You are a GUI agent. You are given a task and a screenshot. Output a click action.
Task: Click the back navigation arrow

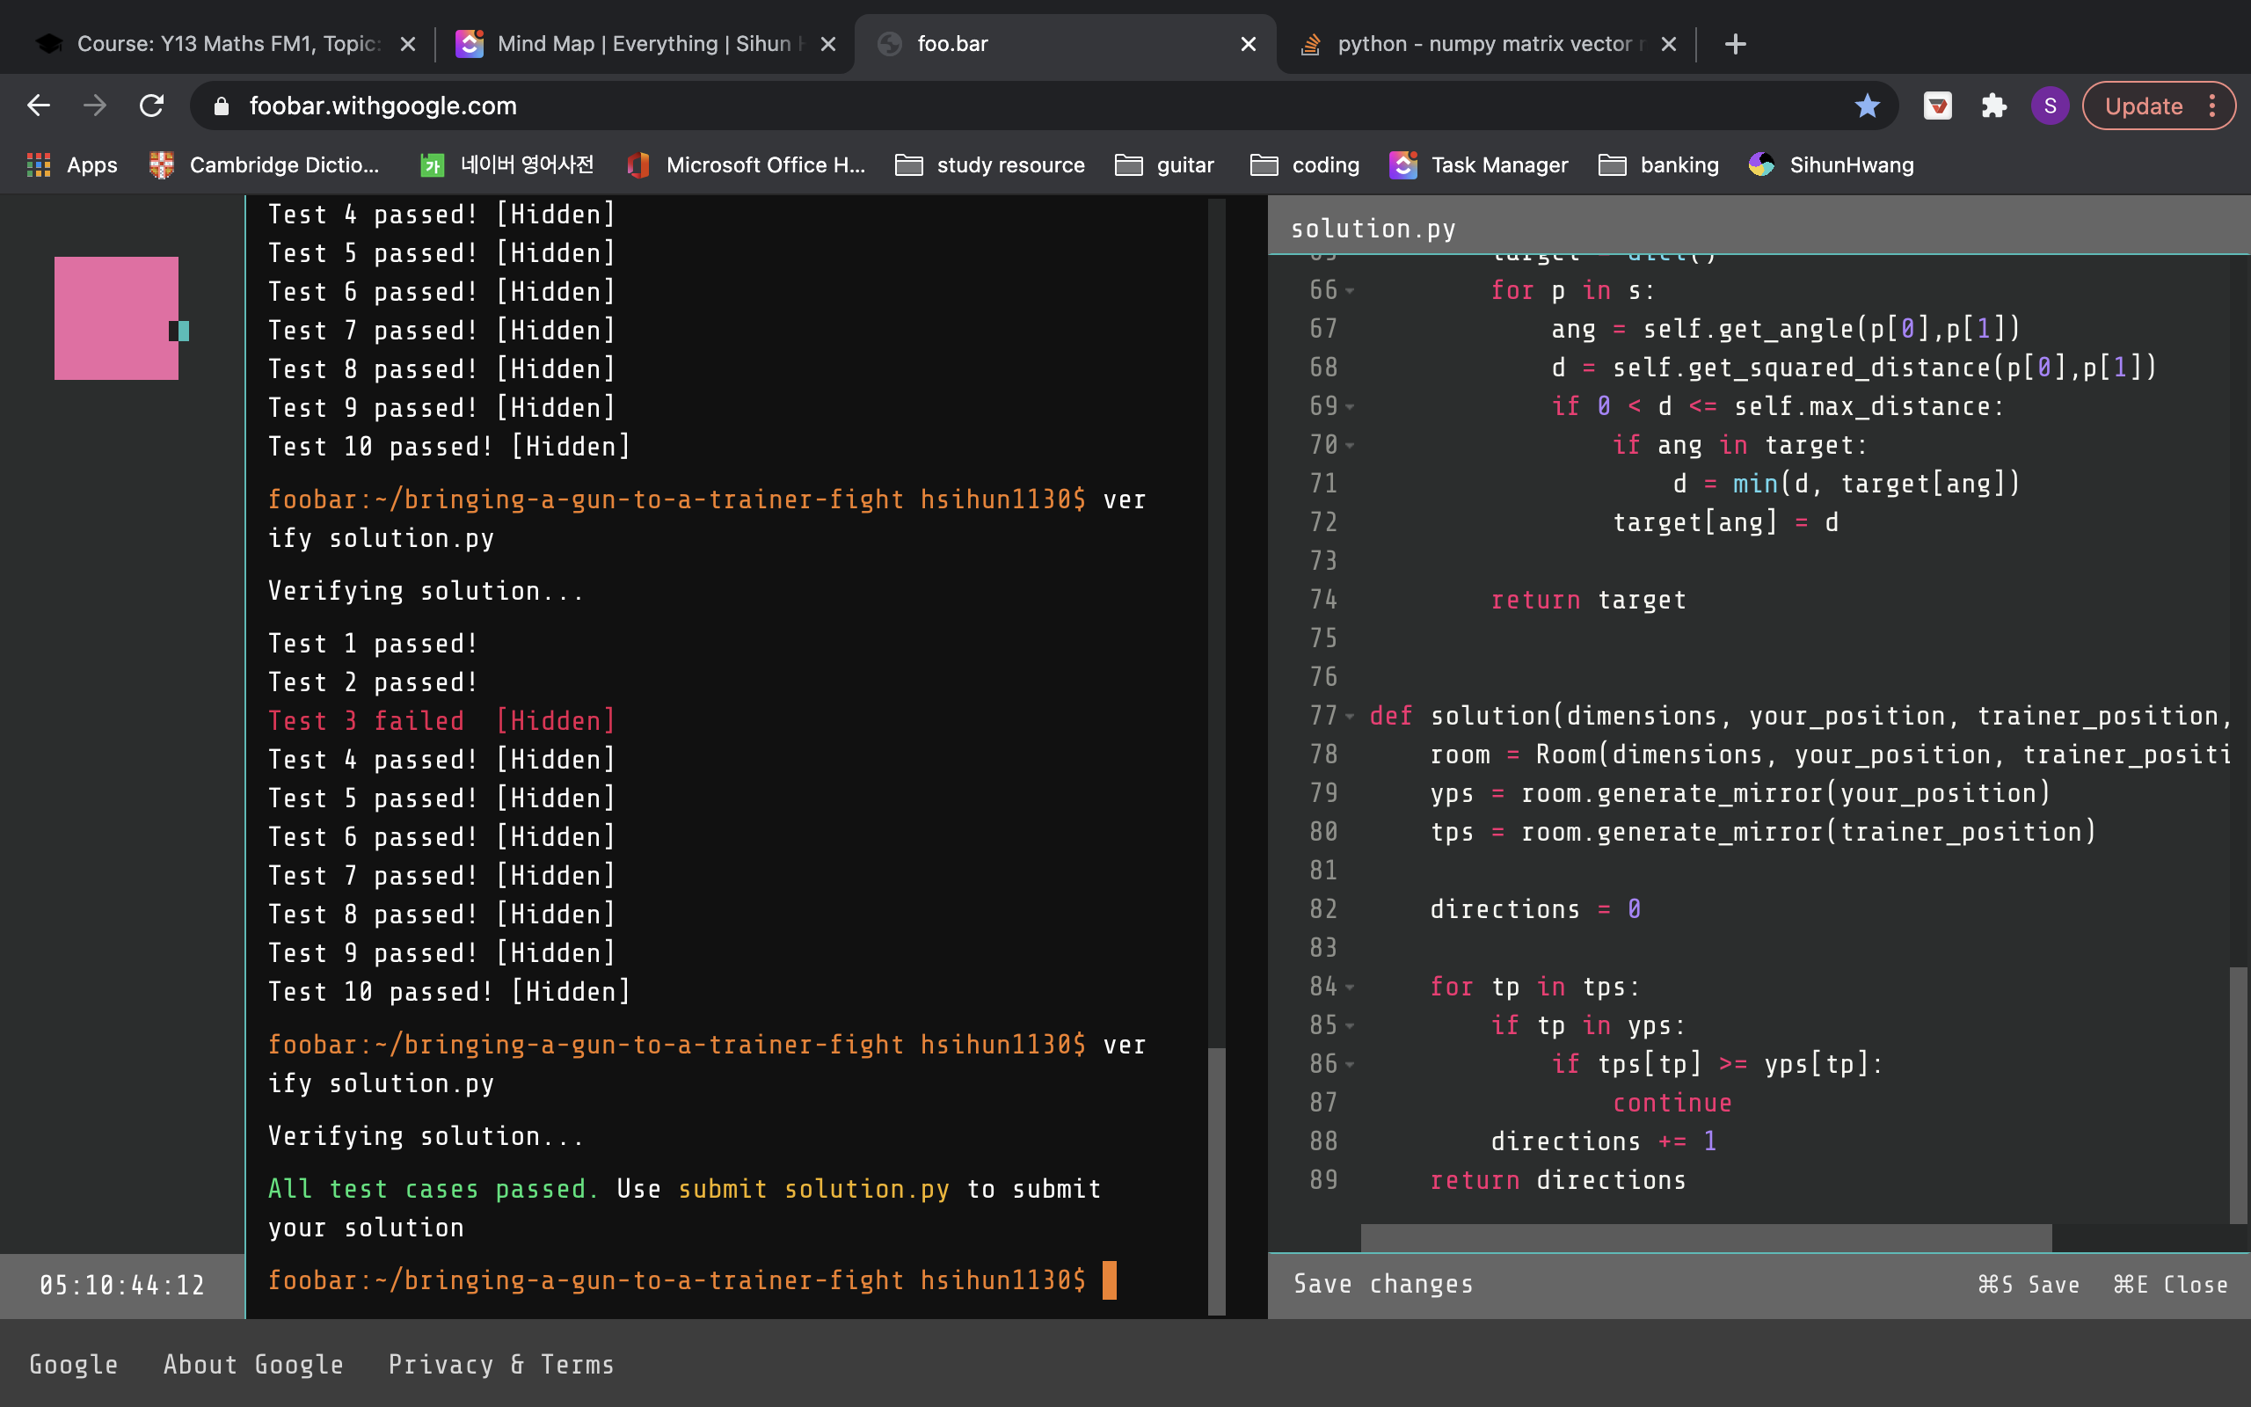(x=38, y=106)
